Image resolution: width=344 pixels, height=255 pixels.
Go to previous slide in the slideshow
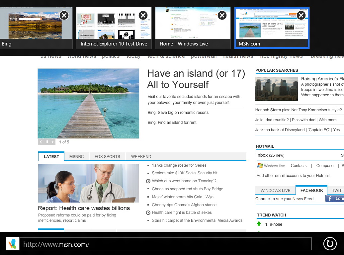pyautogui.click(x=41, y=142)
